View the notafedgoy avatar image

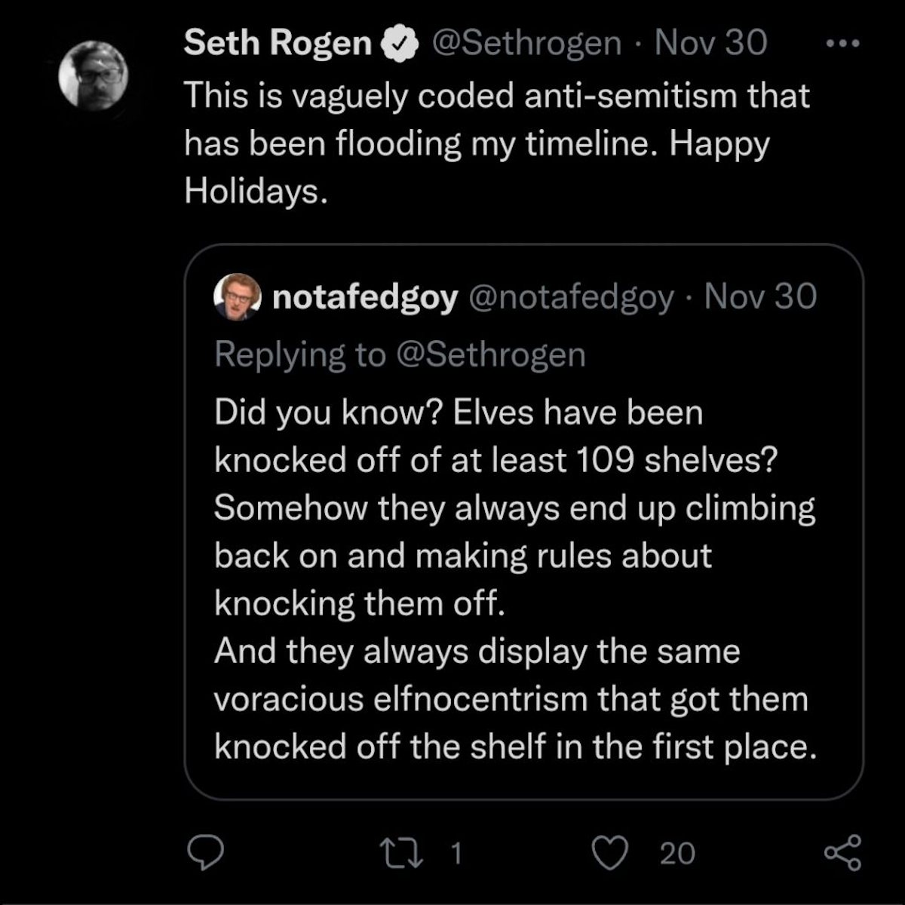click(238, 296)
